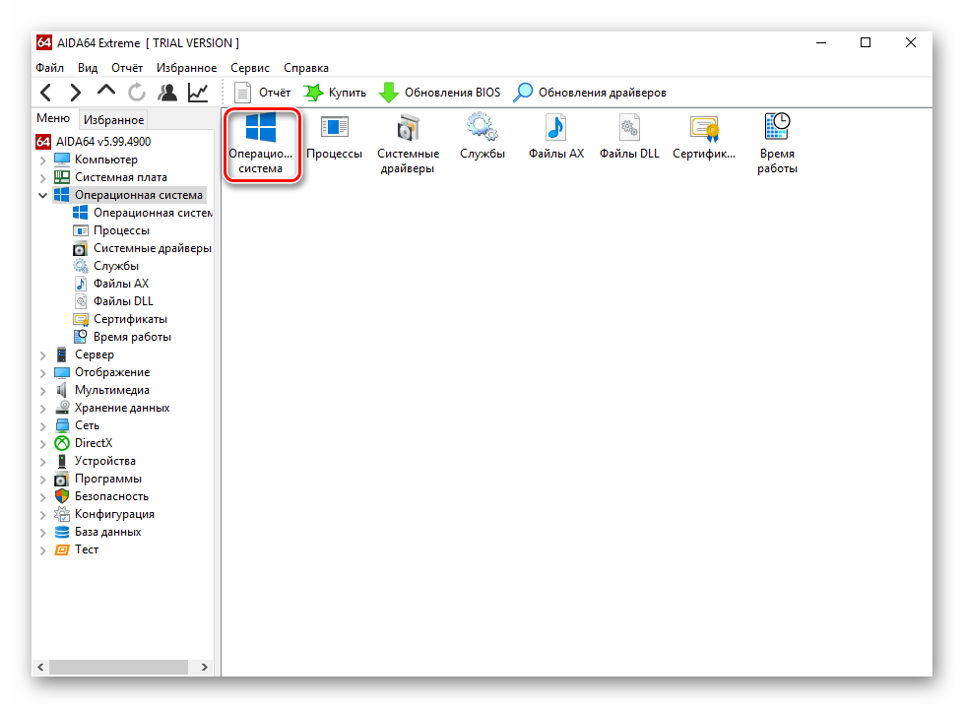Screen dimensions: 964x708
Task: Select Безопасность in the sidebar tree
Action: 111,496
